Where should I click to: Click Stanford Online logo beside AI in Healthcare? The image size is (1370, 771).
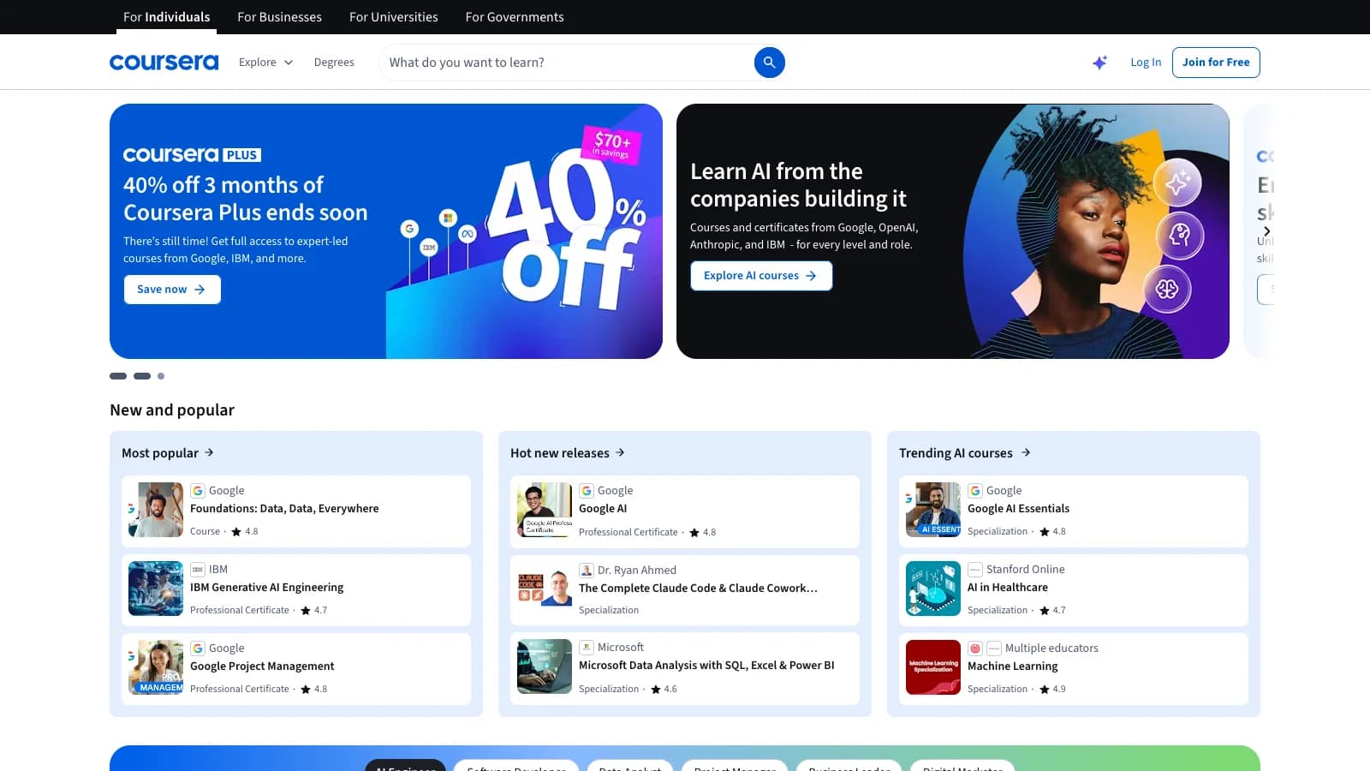coord(975,570)
